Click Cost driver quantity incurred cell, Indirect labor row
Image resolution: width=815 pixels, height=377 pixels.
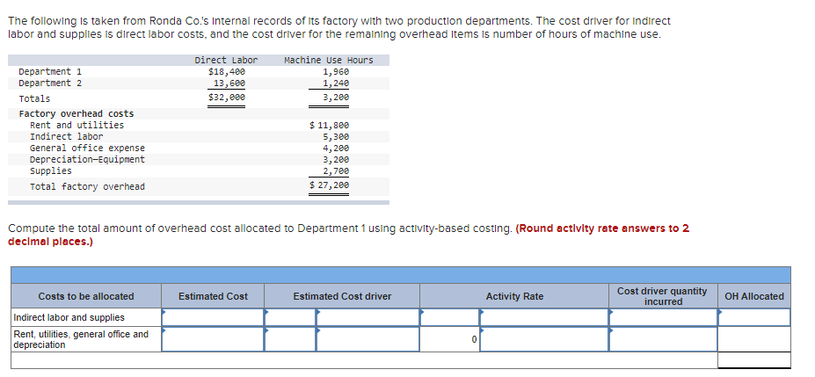(x=663, y=317)
